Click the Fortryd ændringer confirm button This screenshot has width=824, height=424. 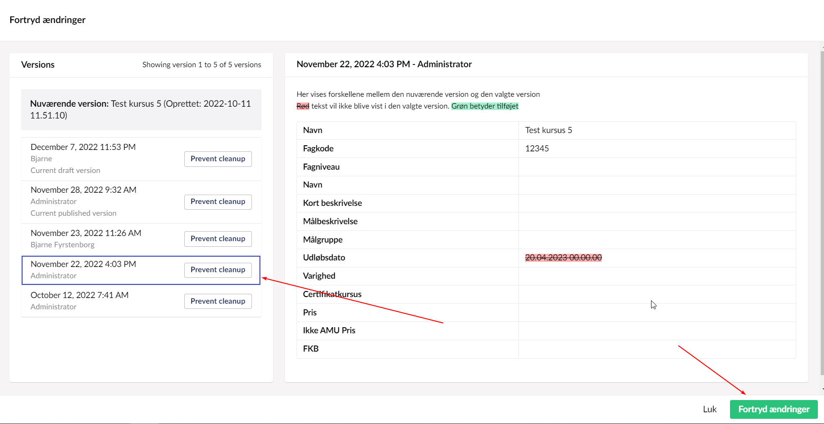(x=774, y=409)
